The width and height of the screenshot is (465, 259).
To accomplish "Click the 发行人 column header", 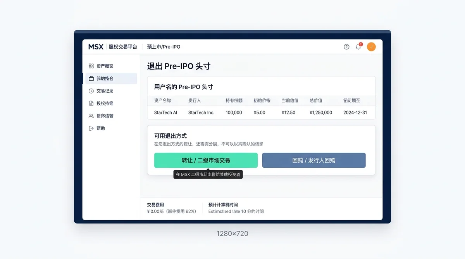I will pyautogui.click(x=195, y=101).
